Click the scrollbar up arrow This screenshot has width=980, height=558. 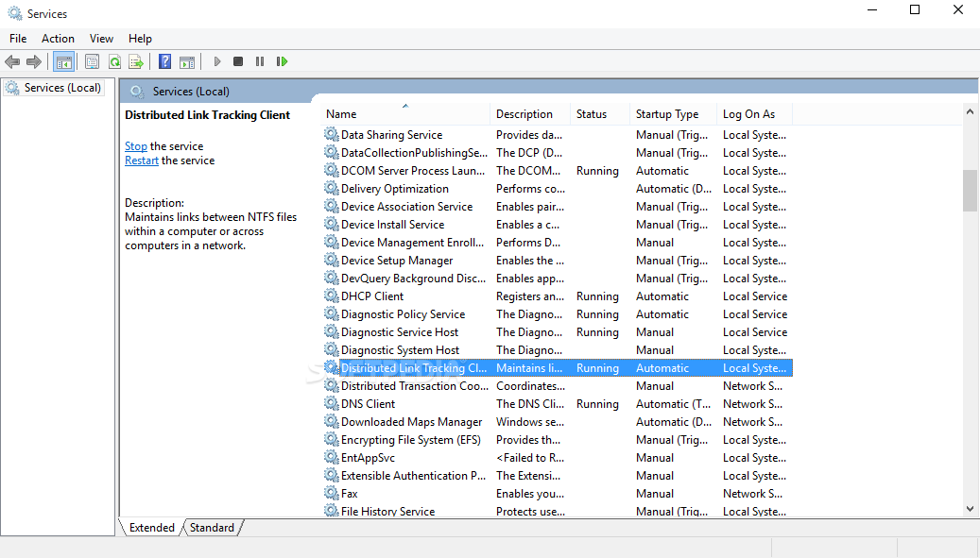pos(970,111)
